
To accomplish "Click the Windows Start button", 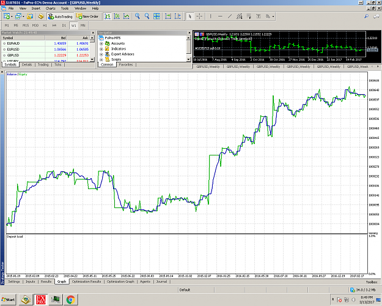I will coord(9,299).
